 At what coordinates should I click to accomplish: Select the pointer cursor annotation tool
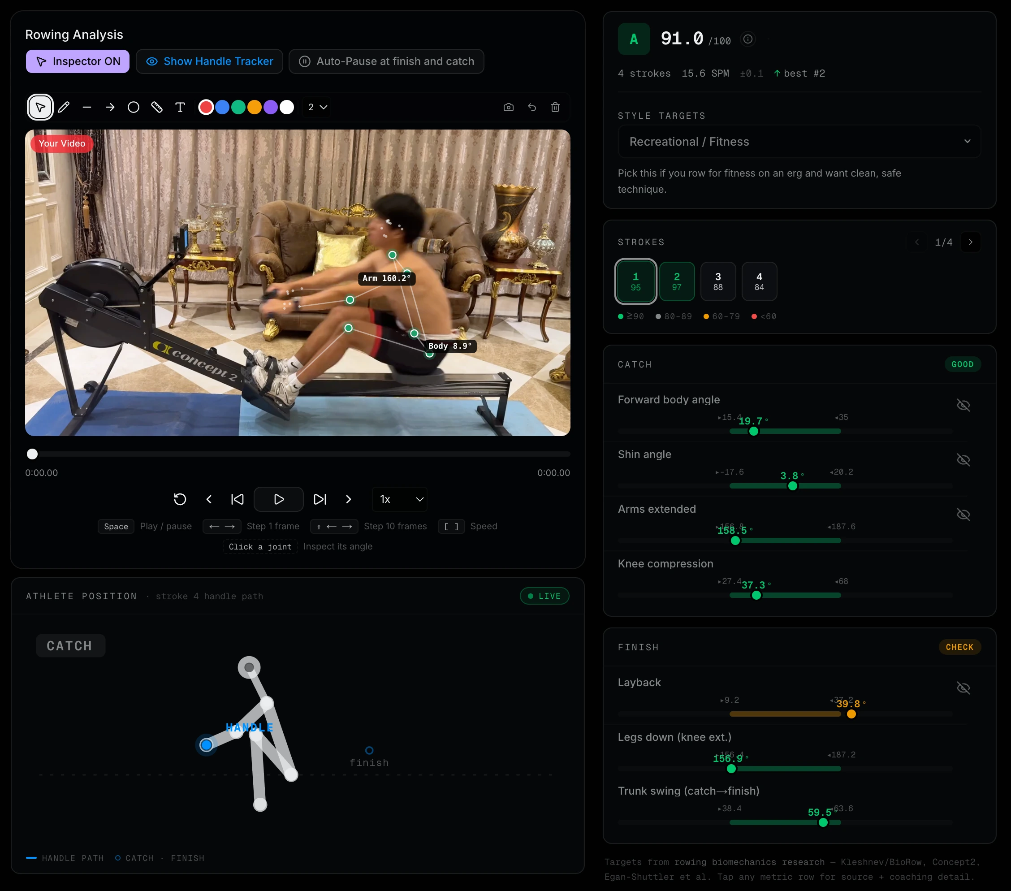pos(40,107)
